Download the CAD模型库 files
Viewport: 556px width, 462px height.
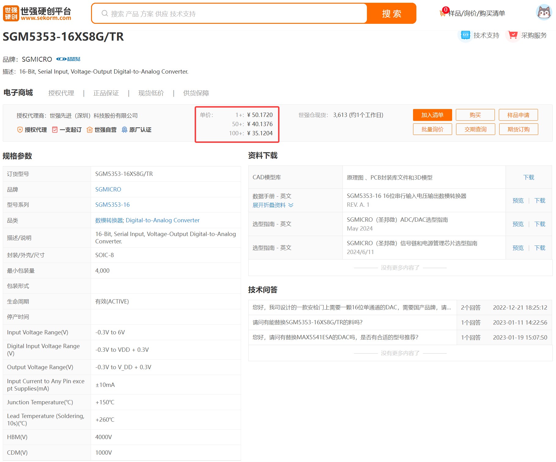tap(529, 177)
